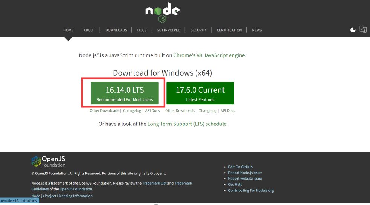Click the OpenJS Foundation copyright text
Image resolution: width=370 pixels, height=205 pixels.
[98, 173]
